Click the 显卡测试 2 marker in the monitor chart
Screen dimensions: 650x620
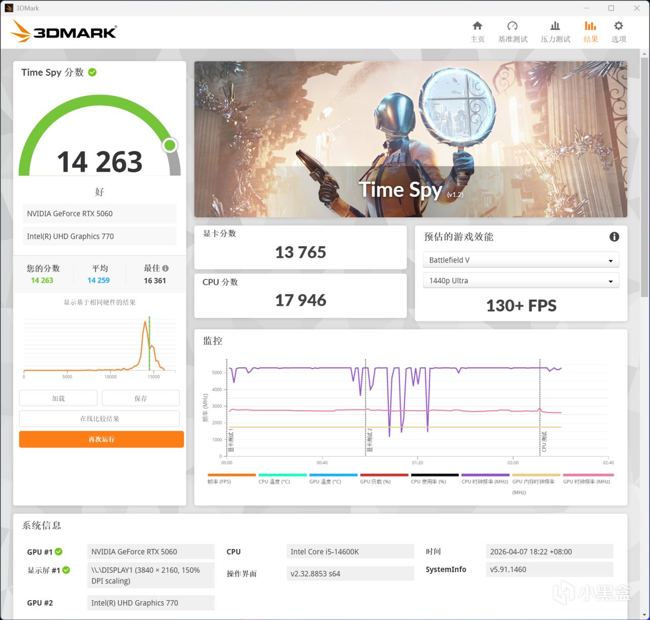(x=370, y=440)
